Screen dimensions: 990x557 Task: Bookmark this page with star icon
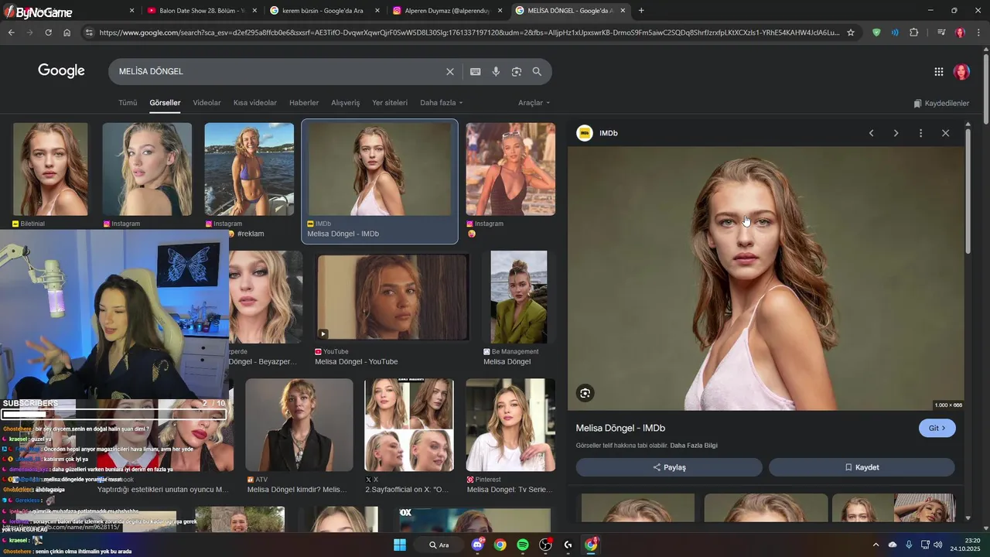[x=851, y=32]
